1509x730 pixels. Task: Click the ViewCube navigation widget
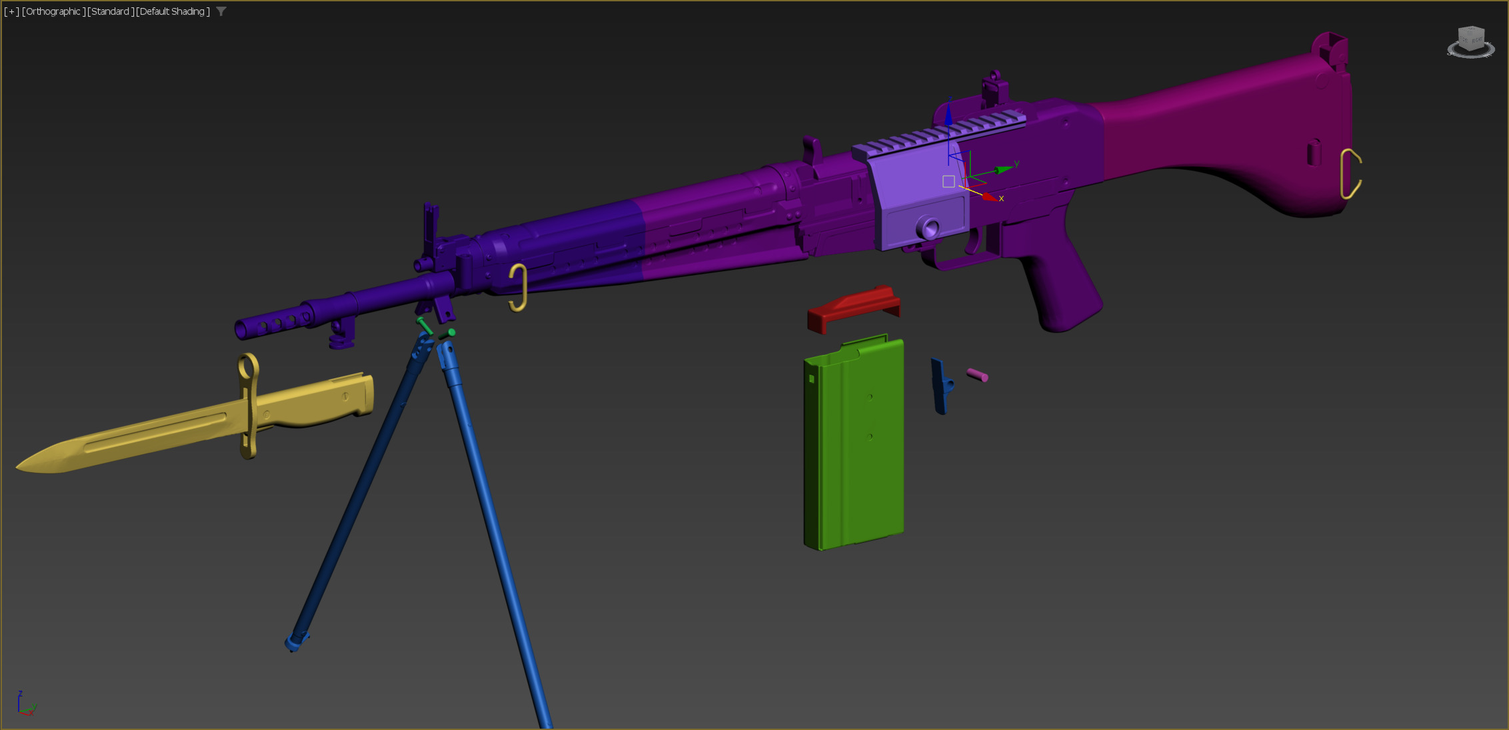[x=1471, y=41]
